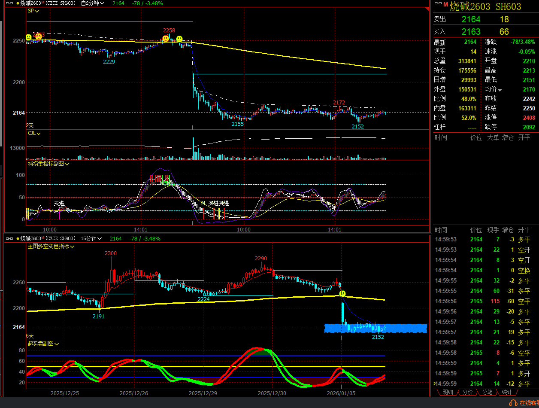Click the link icon in the 15-minute chart header
This screenshot has height=408, width=539.
9,238
